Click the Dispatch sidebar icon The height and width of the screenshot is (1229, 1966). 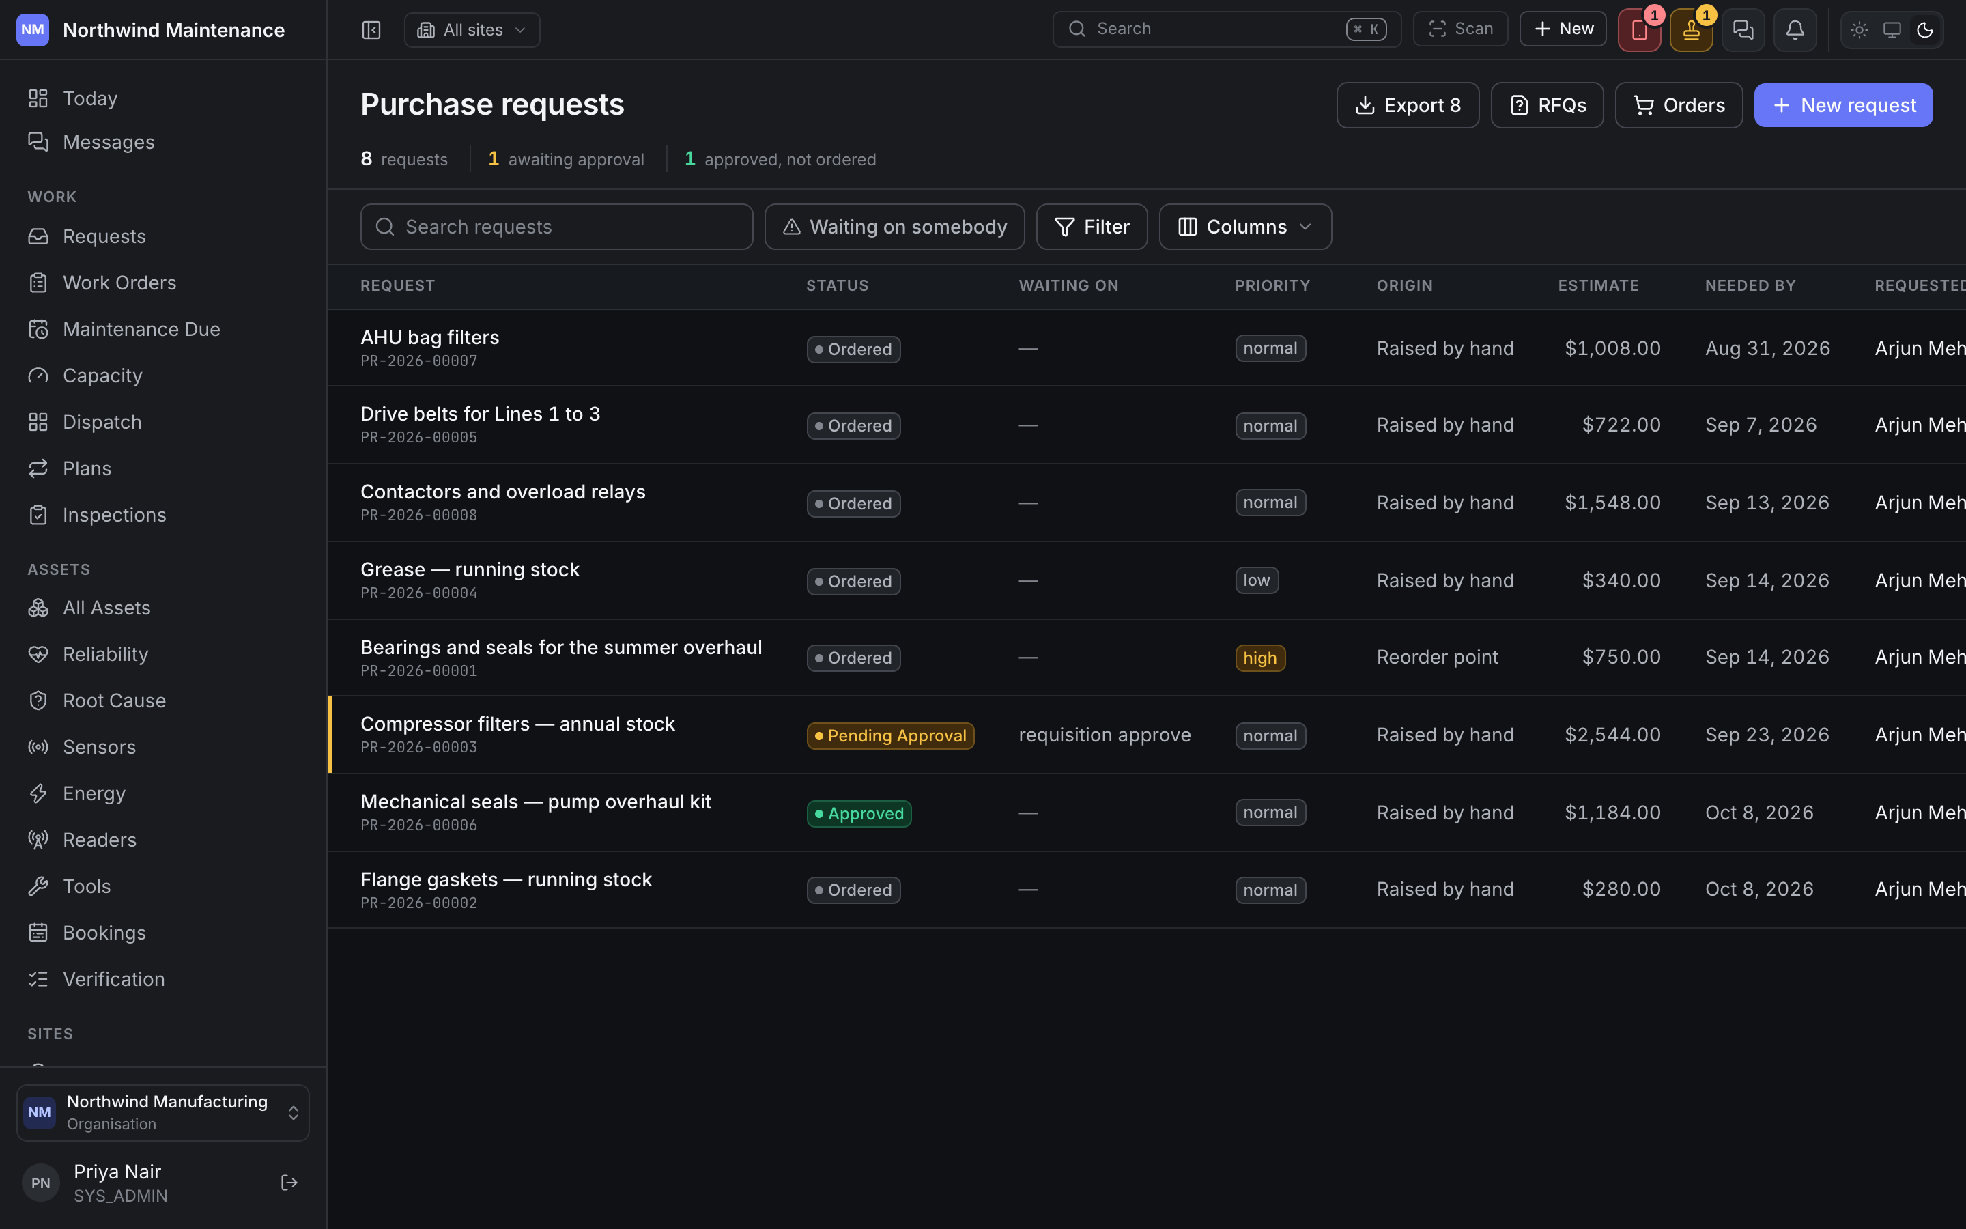(38, 422)
